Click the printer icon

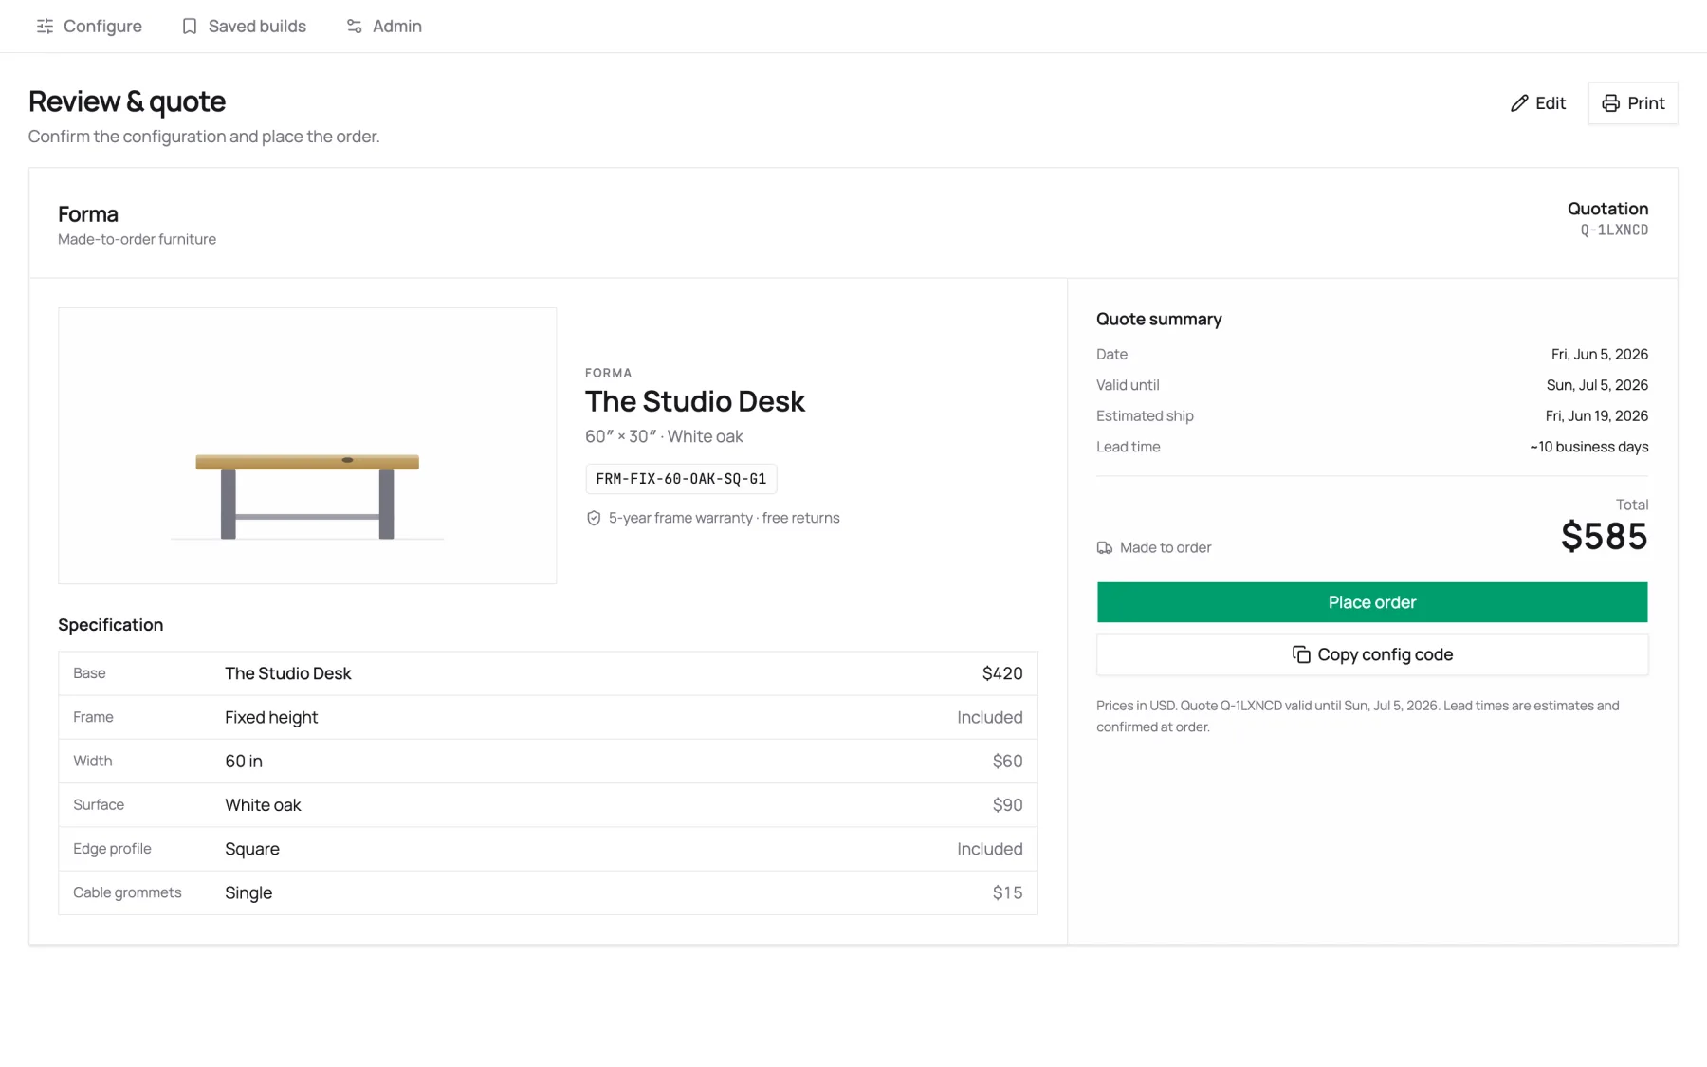pyautogui.click(x=1610, y=103)
